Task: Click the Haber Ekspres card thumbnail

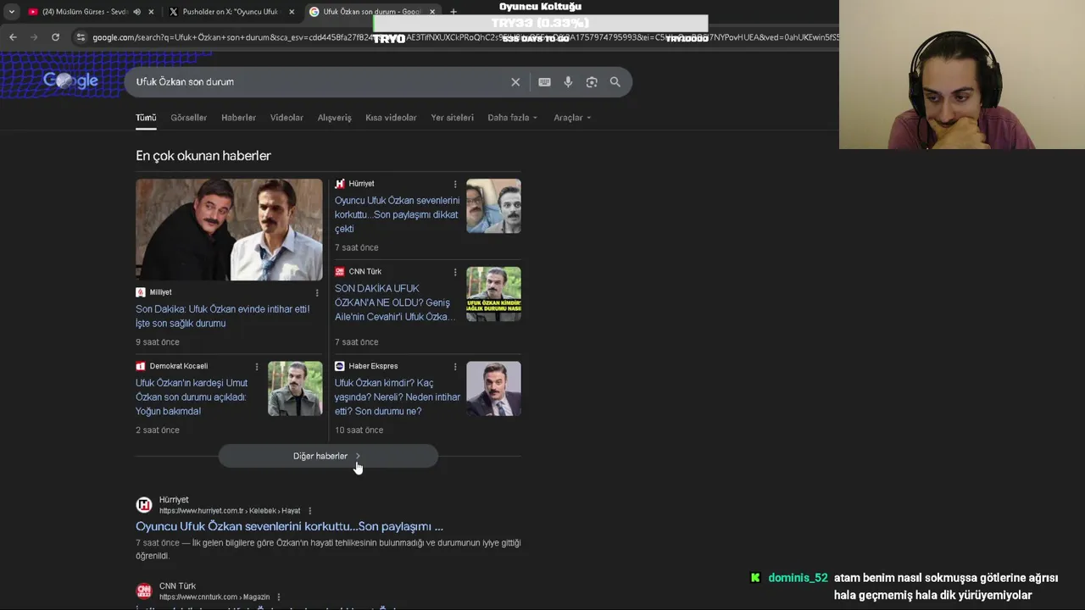Action: (x=493, y=389)
